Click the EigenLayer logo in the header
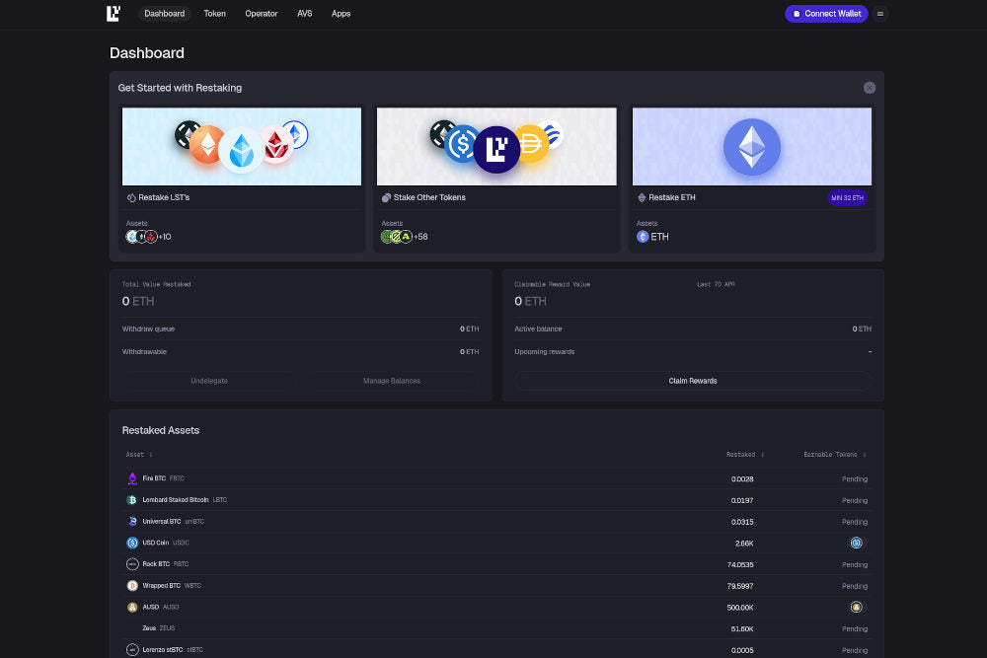The height and width of the screenshot is (658, 987). point(114,14)
